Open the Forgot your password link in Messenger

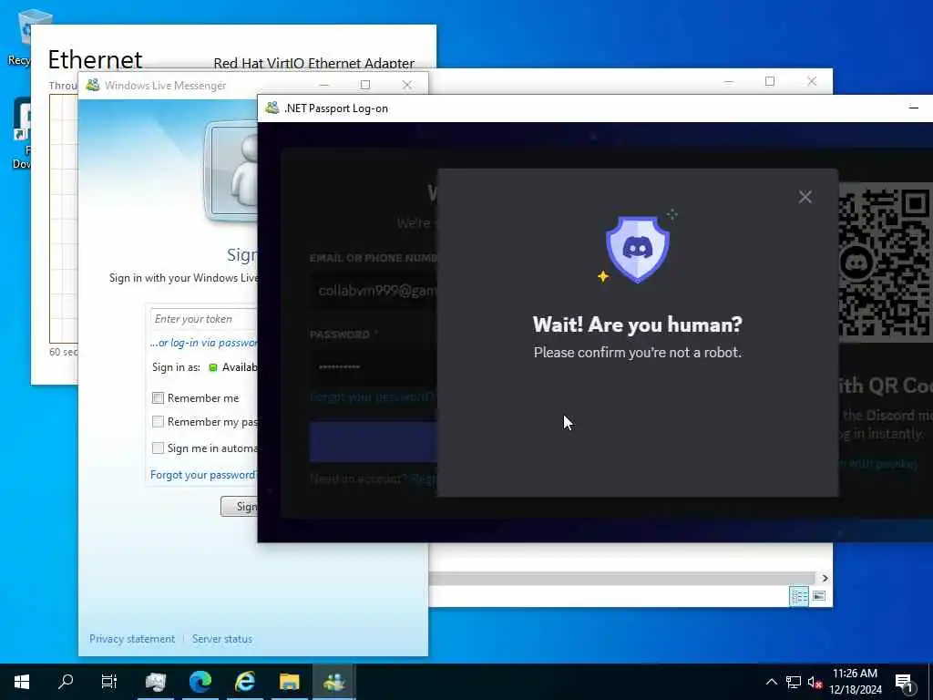click(x=203, y=474)
